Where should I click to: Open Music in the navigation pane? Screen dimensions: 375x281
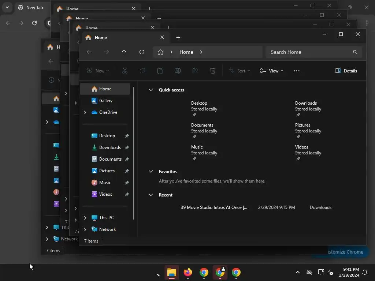point(105,183)
